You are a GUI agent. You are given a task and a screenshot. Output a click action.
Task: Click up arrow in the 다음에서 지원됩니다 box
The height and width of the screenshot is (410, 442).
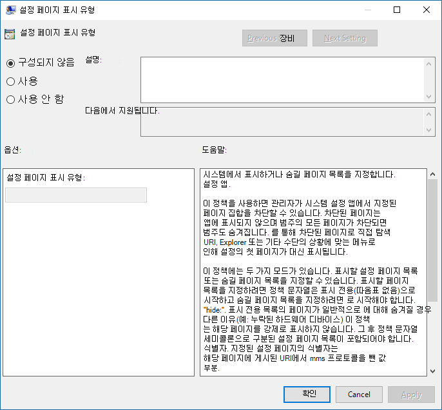pyautogui.click(x=428, y=114)
